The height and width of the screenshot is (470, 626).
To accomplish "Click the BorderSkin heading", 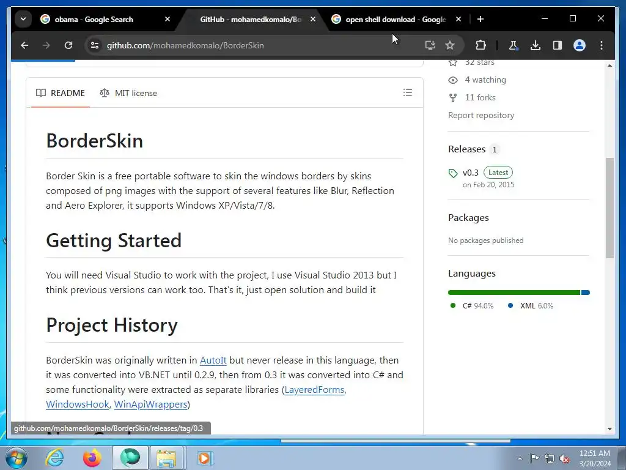I will [x=95, y=141].
